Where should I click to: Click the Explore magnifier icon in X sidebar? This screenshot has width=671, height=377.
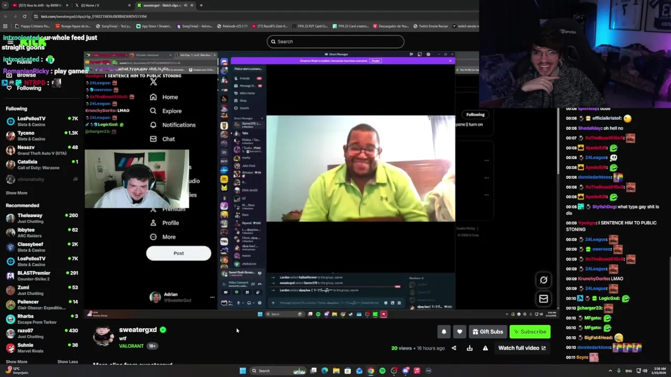pyautogui.click(x=153, y=111)
